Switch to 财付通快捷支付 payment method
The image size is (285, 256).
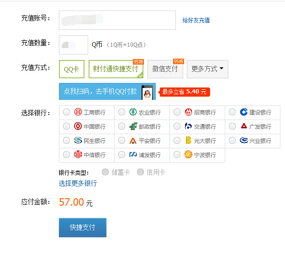click(x=116, y=69)
